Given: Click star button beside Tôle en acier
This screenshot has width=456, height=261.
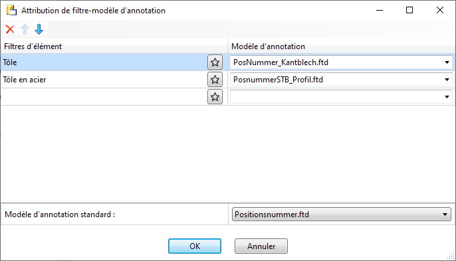Looking at the screenshot, I should tap(215, 80).
